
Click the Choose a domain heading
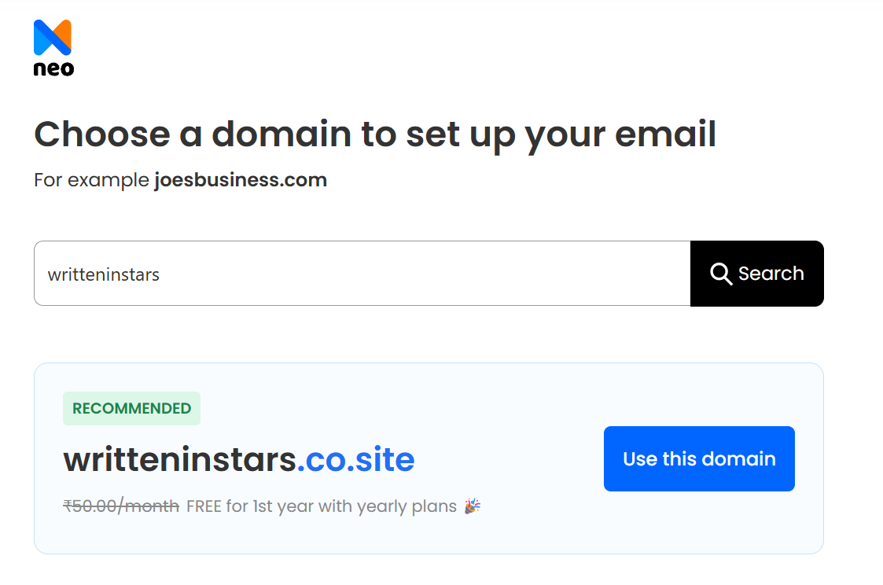pyautogui.click(x=374, y=134)
